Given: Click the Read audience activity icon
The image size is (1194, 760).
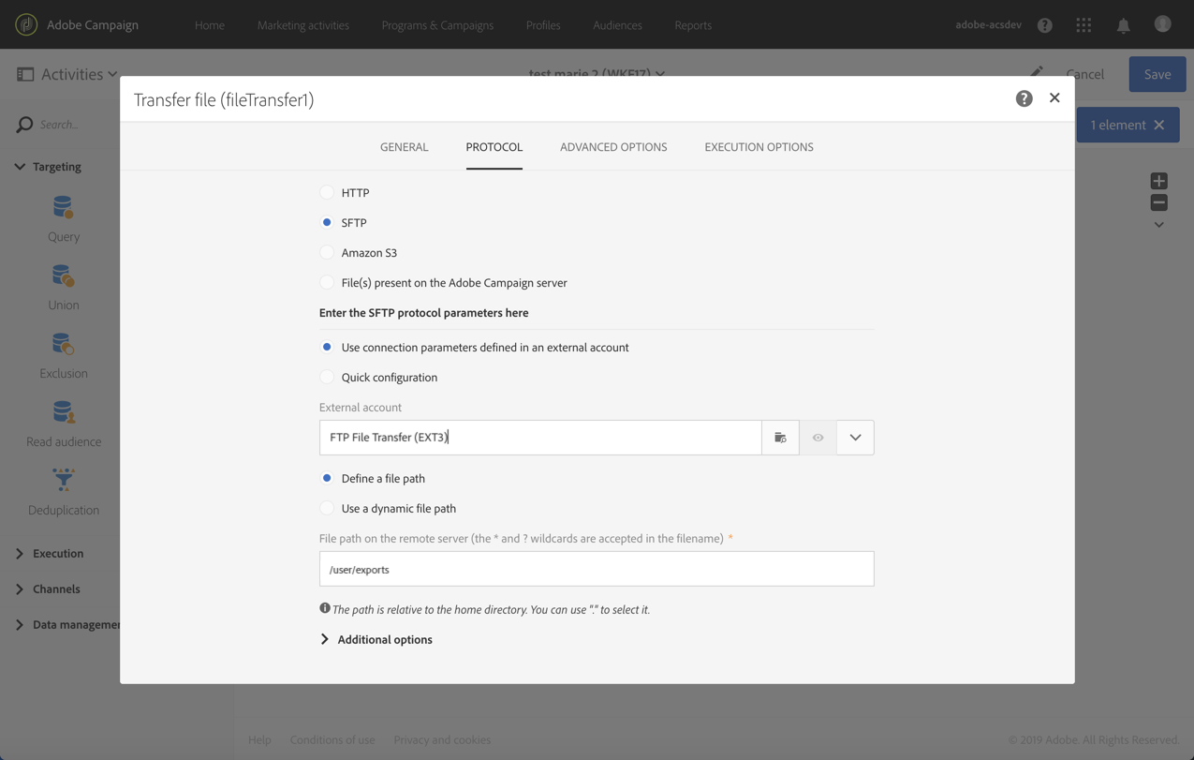Looking at the screenshot, I should (x=64, y=412).
